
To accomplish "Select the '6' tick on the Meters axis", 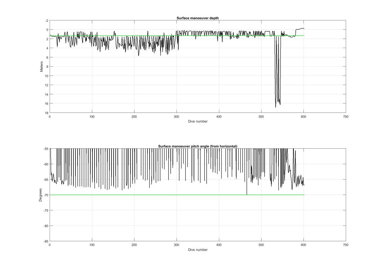I will tap(47, 57).
